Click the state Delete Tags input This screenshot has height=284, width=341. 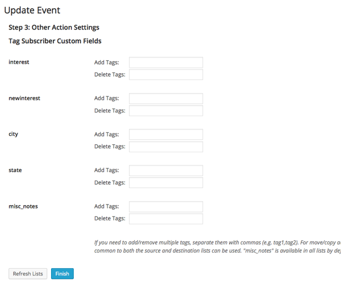[x=166, y=182]
